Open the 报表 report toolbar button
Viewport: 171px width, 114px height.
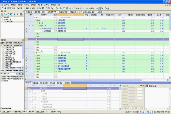click(x=12, y=8)
